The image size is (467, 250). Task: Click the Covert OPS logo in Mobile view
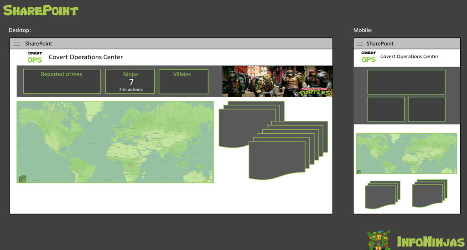click(x=368, y=57)
